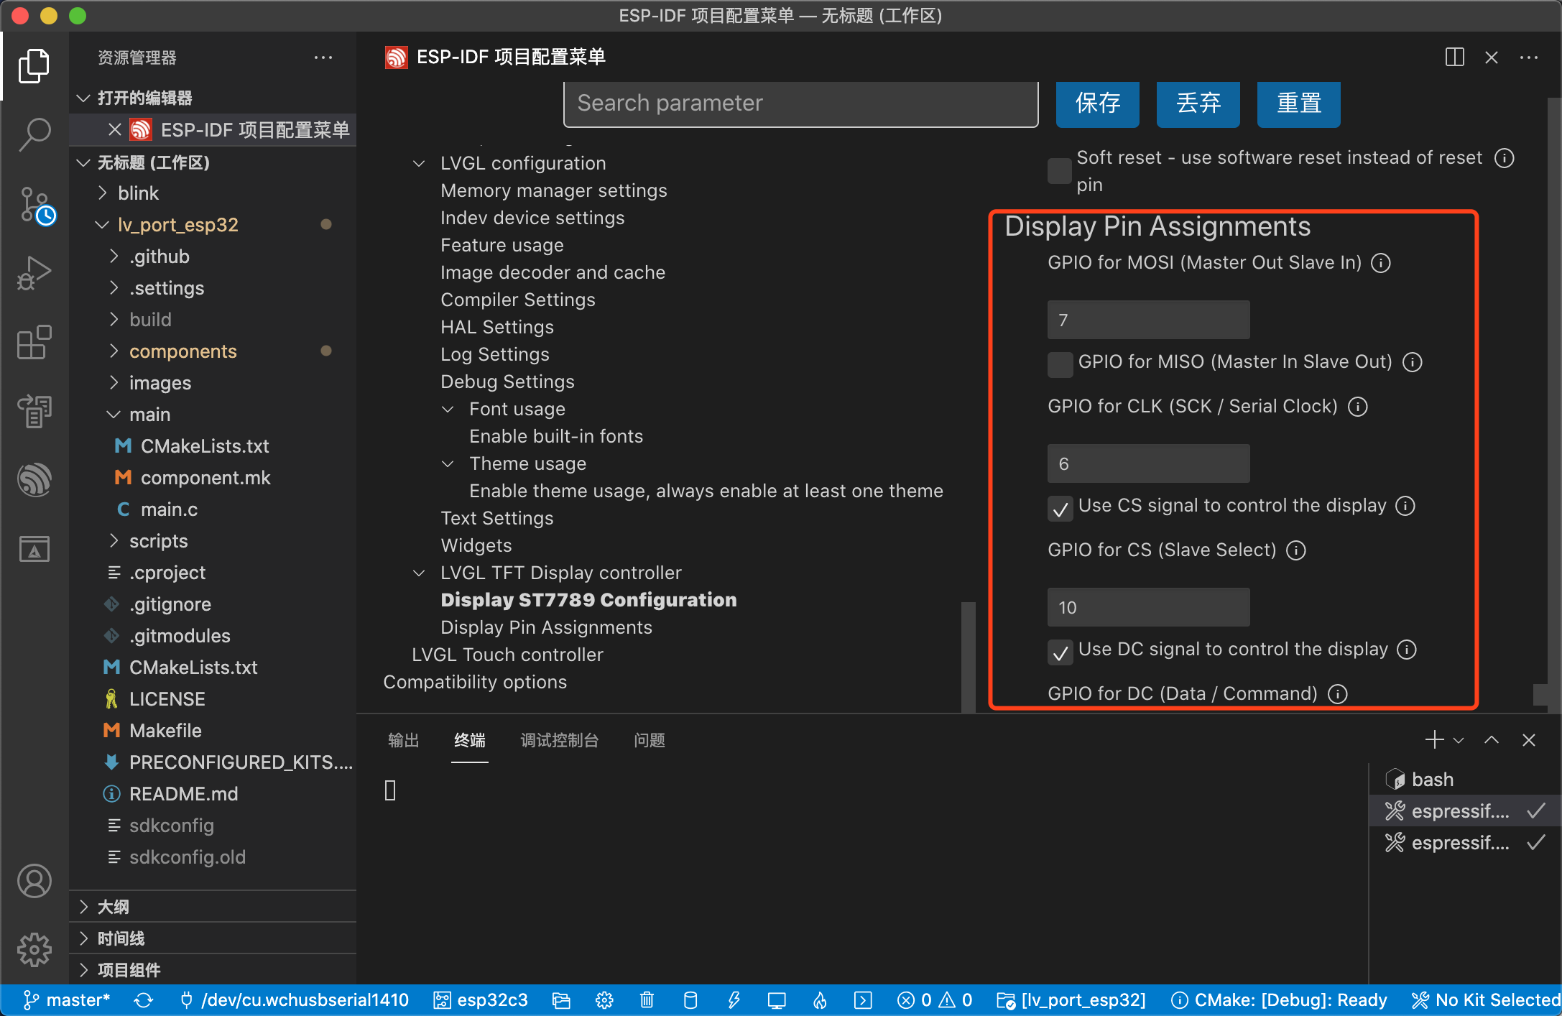Screen dimensions: 1562x1016
Task: Open the Manage gear icon in activity bar
Action: click(x=34, y=950)
